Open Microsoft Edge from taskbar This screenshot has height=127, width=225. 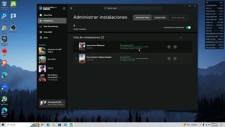pos(48,125)
